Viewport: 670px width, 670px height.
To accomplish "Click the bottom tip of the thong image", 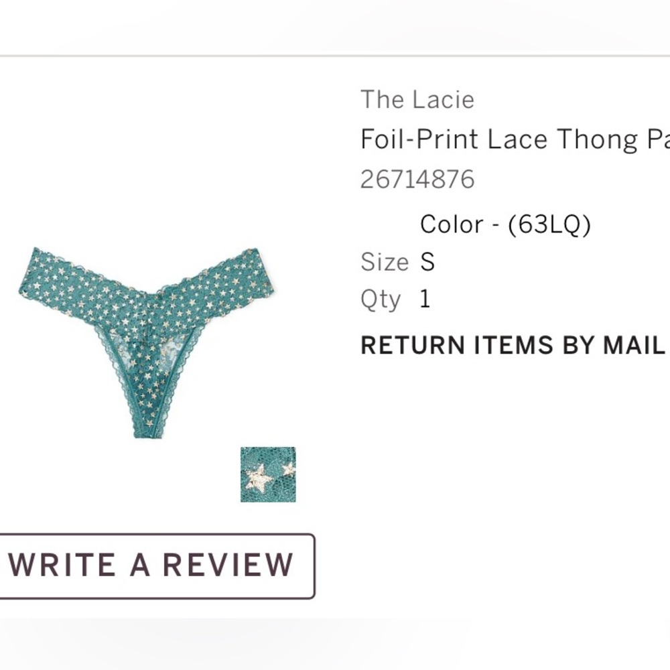I will [x=148, y=431].
